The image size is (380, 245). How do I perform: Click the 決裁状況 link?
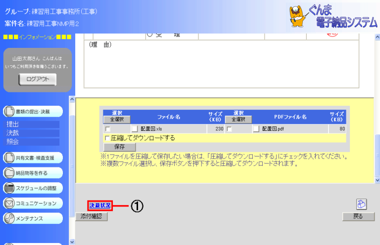pos(100,205)
